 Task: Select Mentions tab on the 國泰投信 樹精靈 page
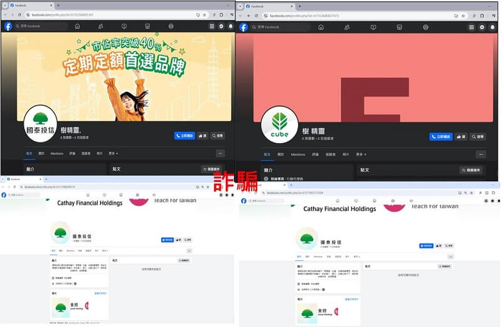point(56,153)
